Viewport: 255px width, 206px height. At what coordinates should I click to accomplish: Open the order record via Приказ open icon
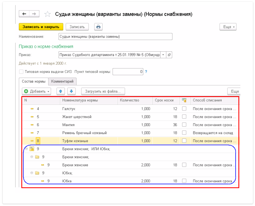point(169,55)
